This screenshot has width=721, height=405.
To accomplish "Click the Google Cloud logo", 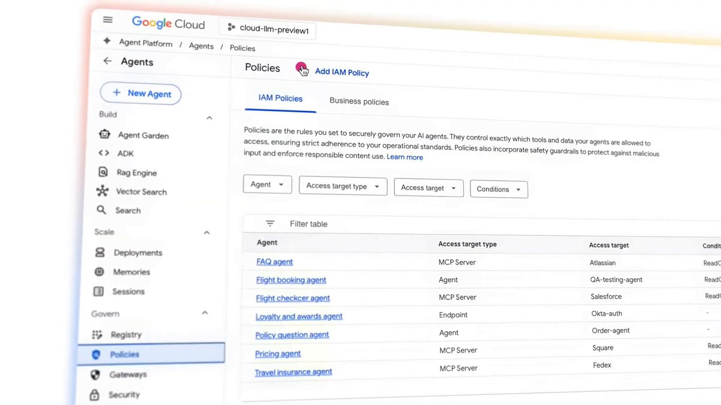I will point(168,23).
